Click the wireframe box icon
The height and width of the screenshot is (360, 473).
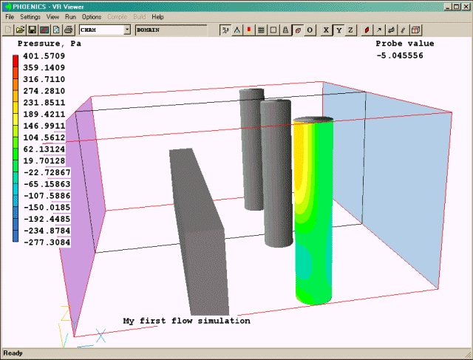coord(274,30)
